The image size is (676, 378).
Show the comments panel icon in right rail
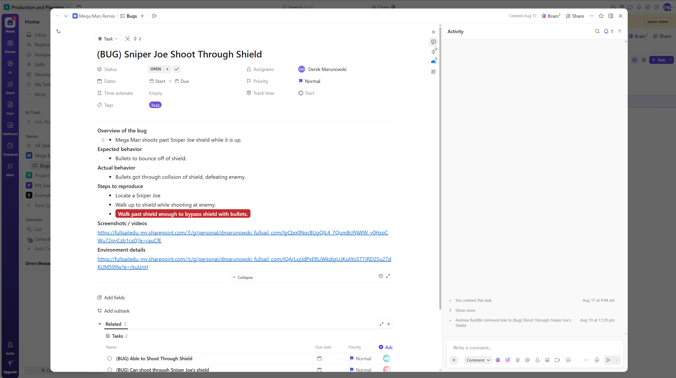point(434,42)
